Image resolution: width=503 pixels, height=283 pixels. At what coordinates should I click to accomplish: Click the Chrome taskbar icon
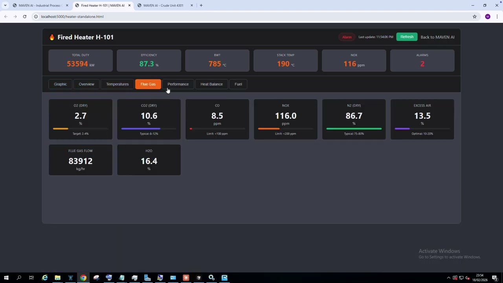[x=83, y=278]
